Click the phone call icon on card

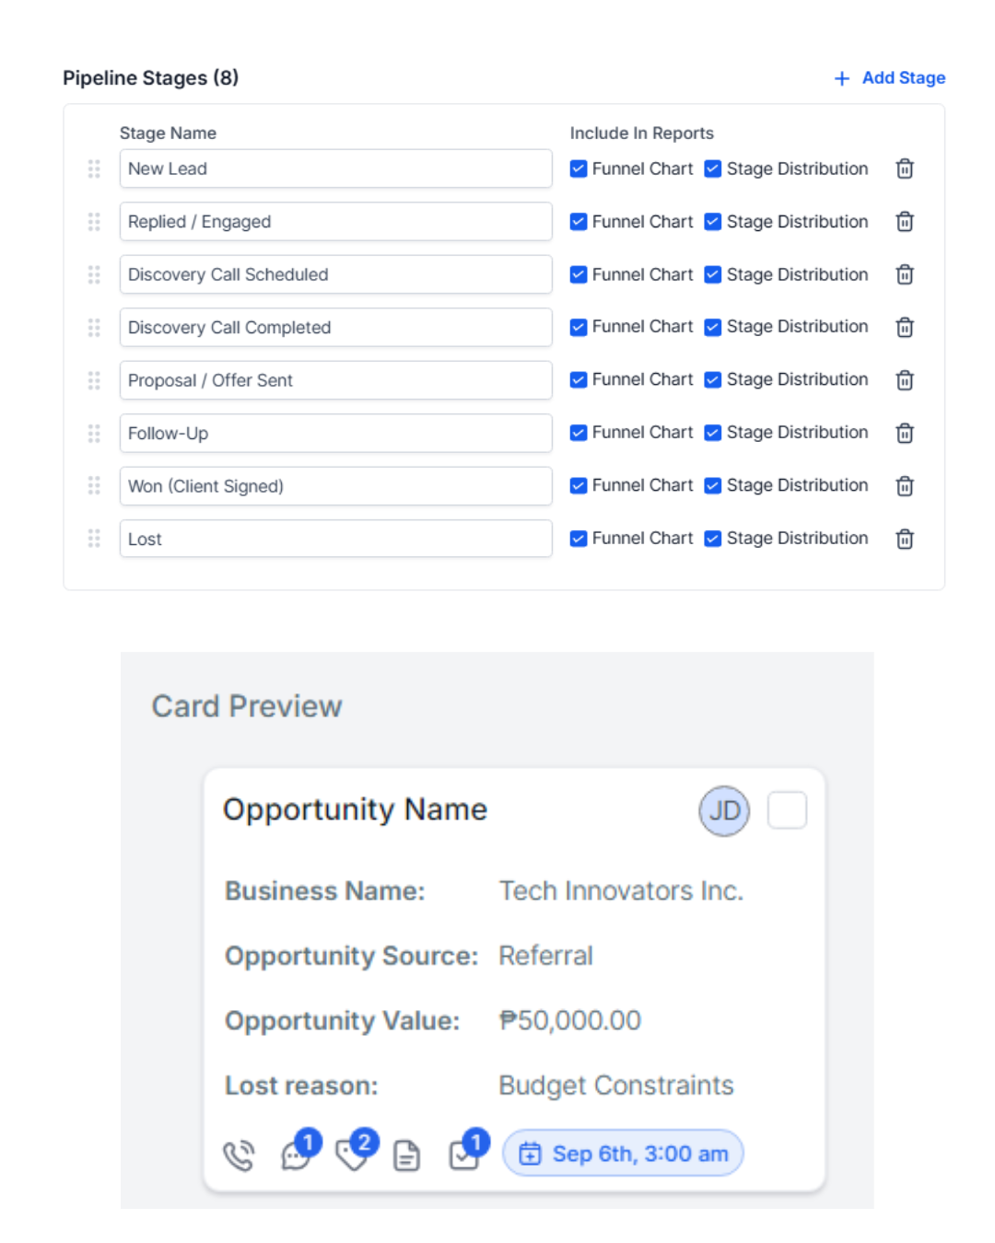239,1155
